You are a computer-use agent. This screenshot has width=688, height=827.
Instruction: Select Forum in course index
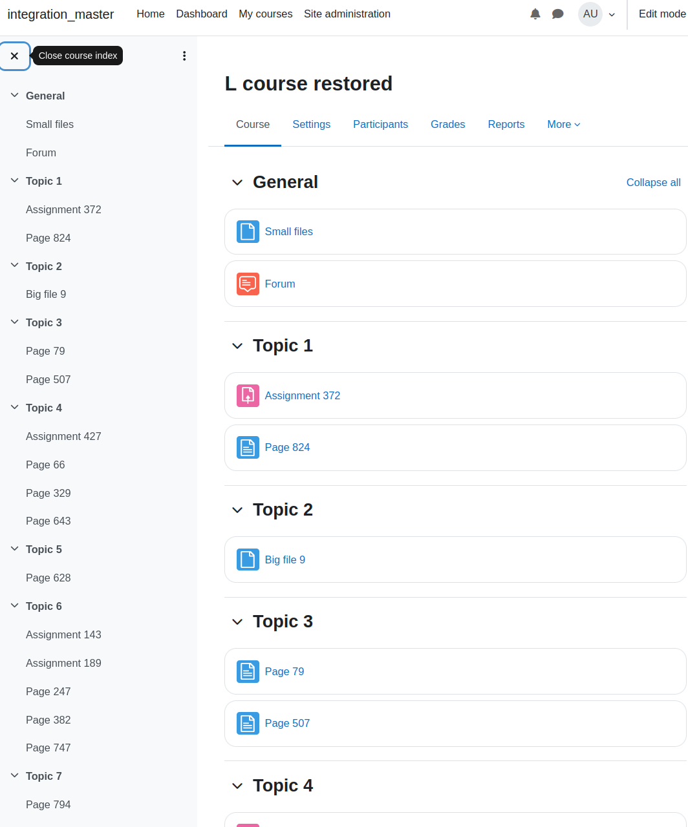coord(41,153)
